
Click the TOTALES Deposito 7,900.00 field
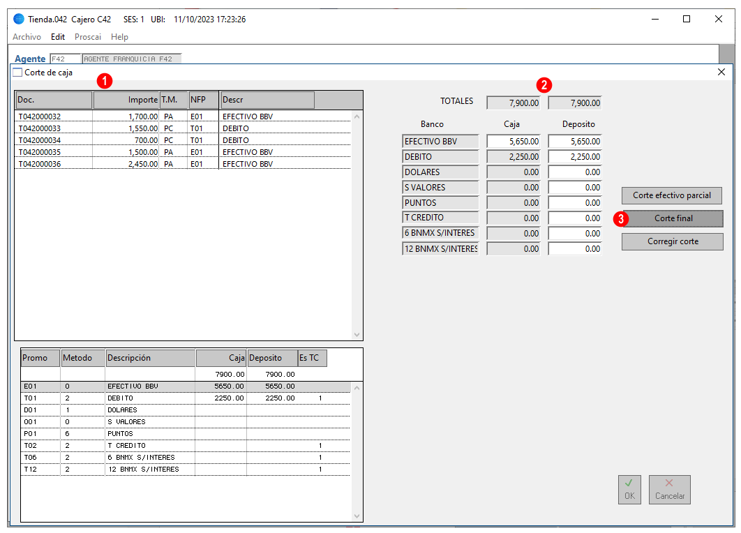tap(575, 103)
